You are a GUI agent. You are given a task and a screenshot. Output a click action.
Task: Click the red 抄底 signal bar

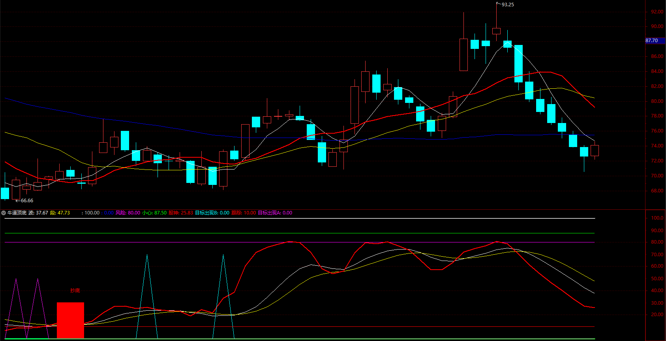(x=71, y=320)
